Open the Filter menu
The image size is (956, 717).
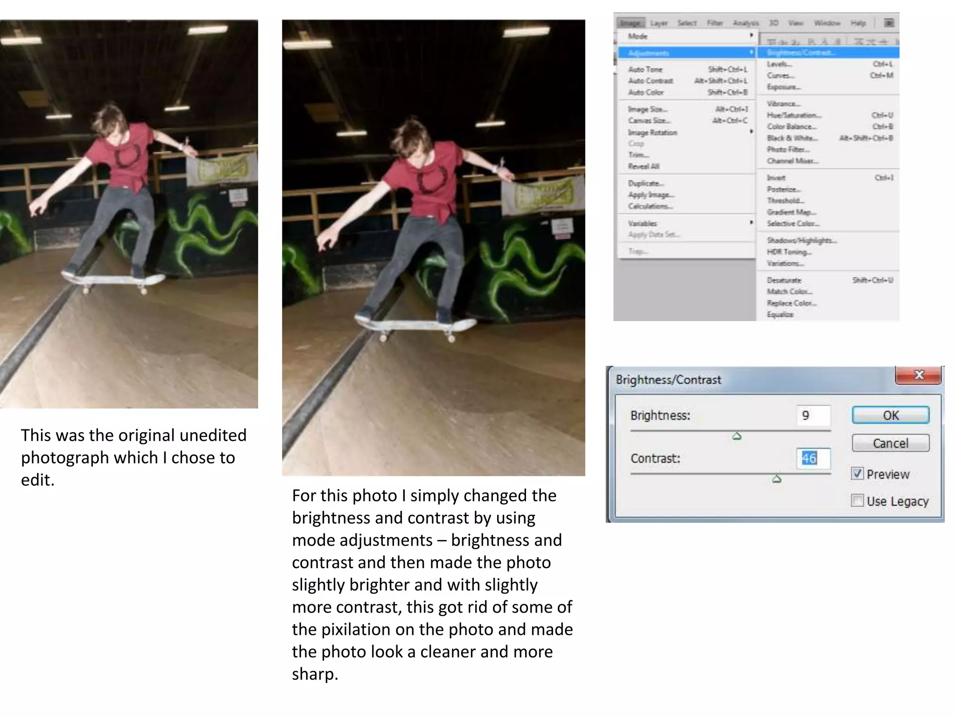714,23
